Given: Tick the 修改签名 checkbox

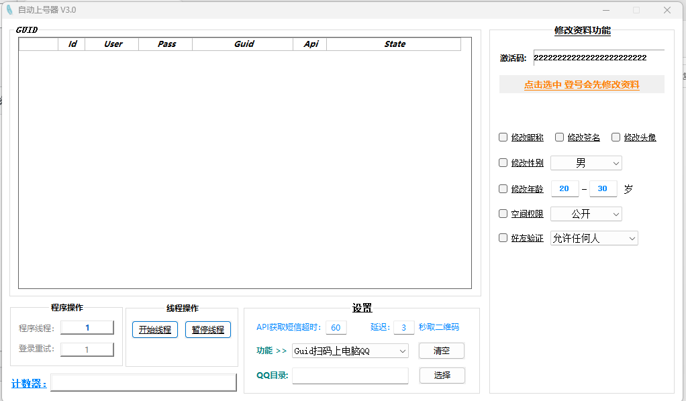Looking at the screenshot, I should [559, 137].
